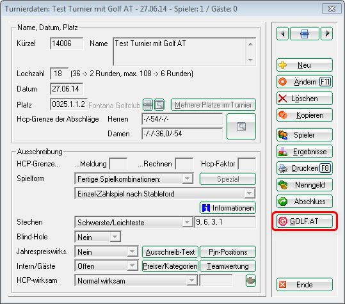Click into the Kürzel input field

click(x=67, y=44)
